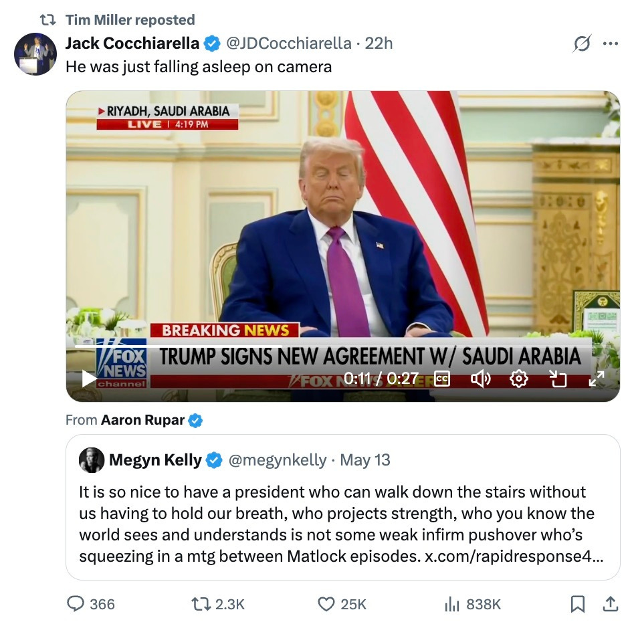Screen dimensions: 630x626
Task: View post analytics showing 838K views
Action: pos(472,604)
